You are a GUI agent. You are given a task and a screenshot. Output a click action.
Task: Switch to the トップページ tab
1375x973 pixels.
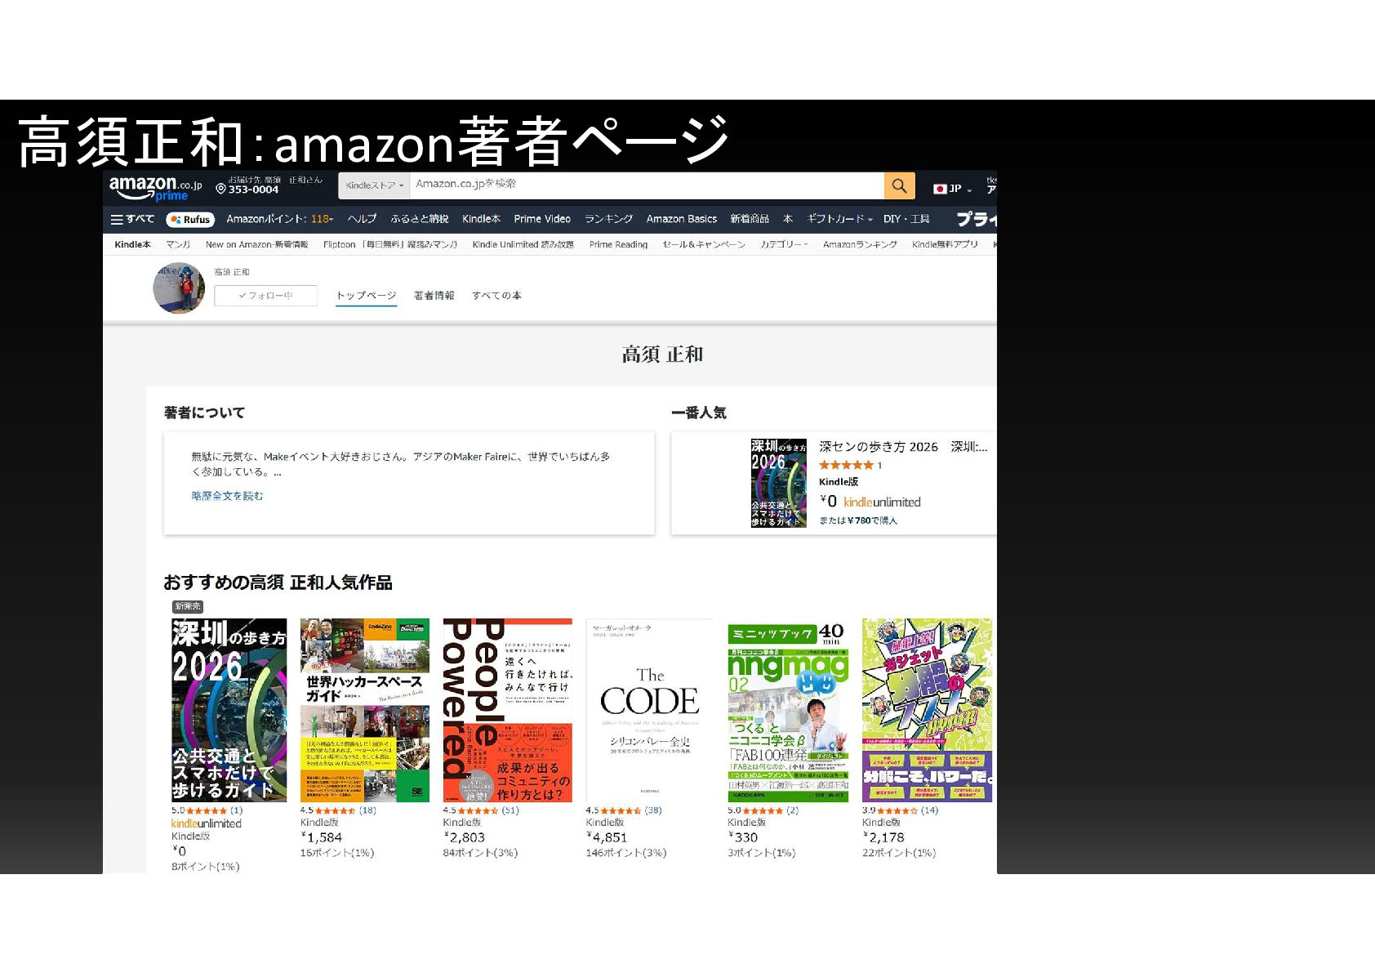(366, 296)
